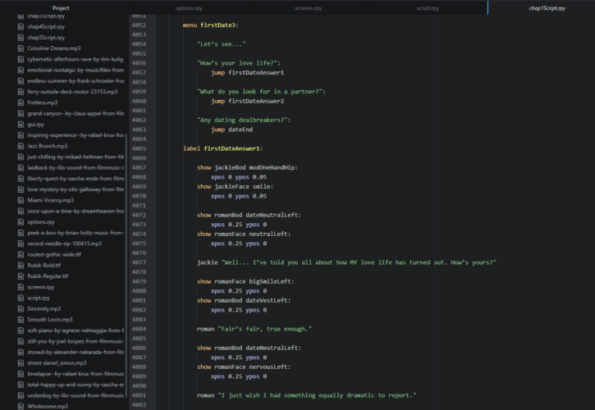The width and height of the screenshot is (595, 410).
Task: Click the file icon beside the endless-summer track
Action: click(21, 81)
